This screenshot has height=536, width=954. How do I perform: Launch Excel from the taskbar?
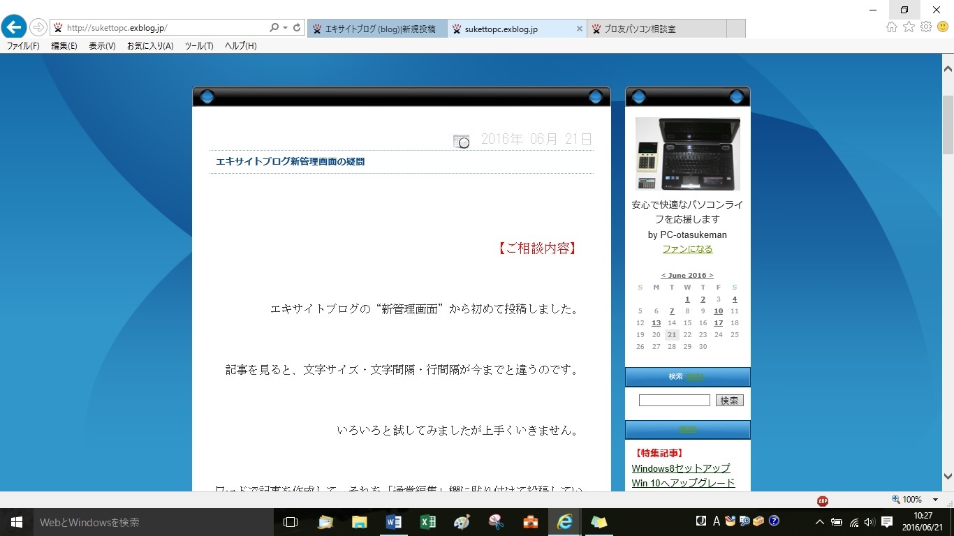pos(427,522)
